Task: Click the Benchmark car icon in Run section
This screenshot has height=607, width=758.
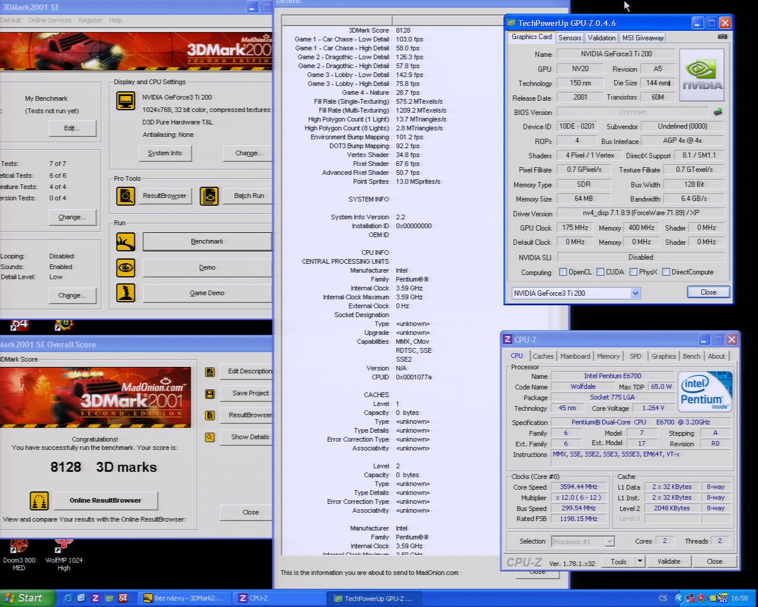Action: (x=126, y=242)
